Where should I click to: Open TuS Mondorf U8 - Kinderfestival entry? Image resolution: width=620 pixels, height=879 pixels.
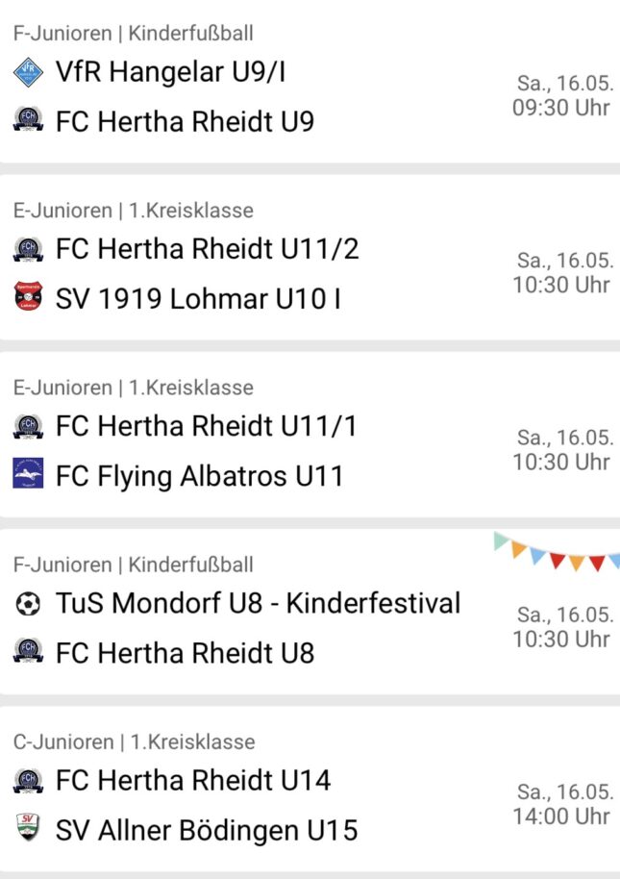coord(259,604)
